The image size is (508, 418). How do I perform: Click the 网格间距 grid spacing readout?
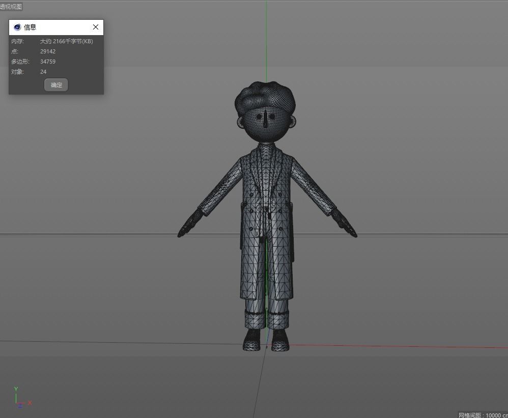tap(483, 415)
